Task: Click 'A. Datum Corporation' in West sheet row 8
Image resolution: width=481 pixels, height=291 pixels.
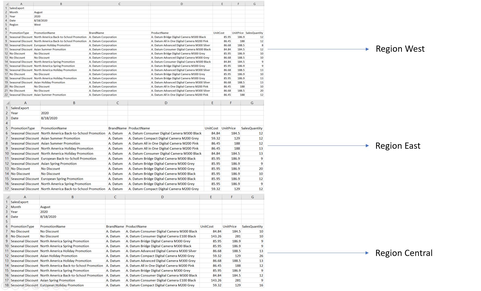Action: (x=103, y=37)
